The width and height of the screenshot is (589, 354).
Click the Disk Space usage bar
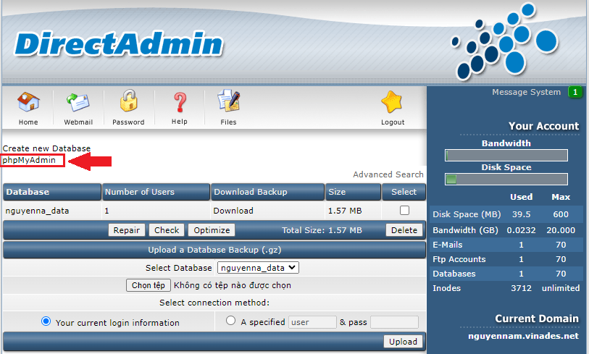(x=506, y=179)
